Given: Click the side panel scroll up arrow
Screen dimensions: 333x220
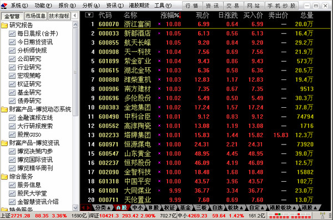Looking at the screenshot, I should click(75, 24).
